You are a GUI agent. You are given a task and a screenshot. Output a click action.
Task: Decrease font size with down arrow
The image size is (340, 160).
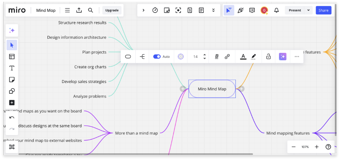pyautogui.click(x=204, y=58)
